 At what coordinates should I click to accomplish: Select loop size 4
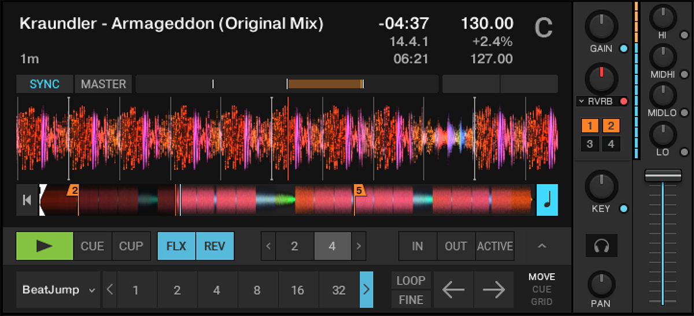point(333,246)
